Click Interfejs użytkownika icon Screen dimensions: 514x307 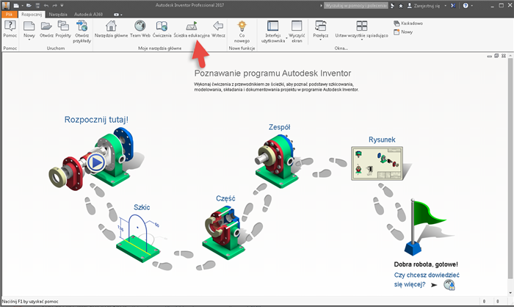coord(272,26)
